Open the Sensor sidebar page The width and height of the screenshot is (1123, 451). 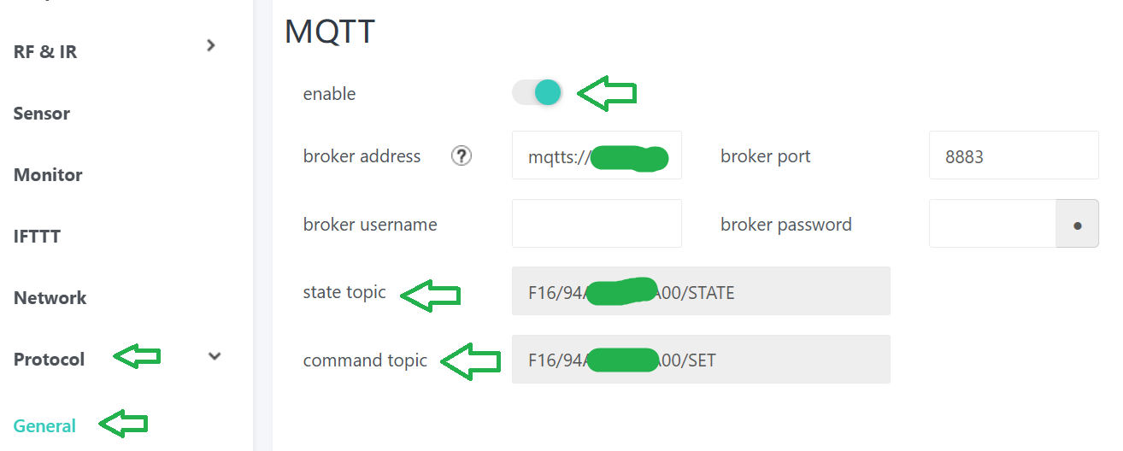(x=42, y=114)
